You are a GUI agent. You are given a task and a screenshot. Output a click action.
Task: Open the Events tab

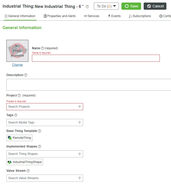[x=114, y=16]
